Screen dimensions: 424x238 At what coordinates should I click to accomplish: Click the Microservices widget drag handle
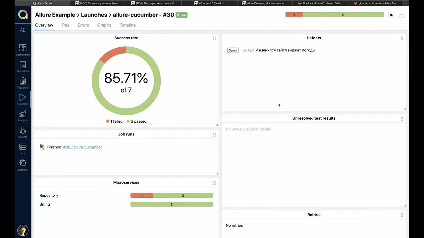pyautogui.click(x=215, y=183)
